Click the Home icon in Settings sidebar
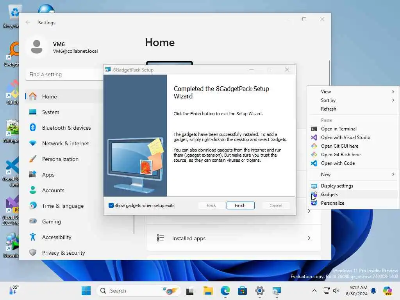The width and height of the screenshot is (400, 300). tap(33, 96)
